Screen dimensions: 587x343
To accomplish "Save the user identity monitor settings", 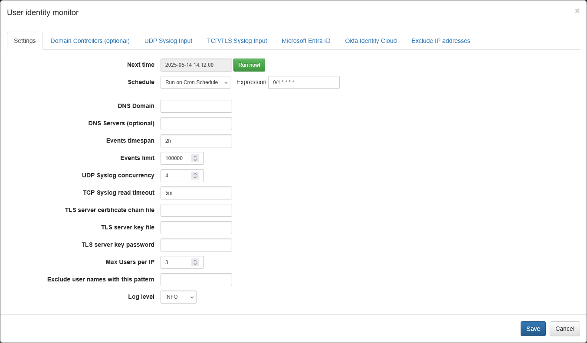I will 533,329.
